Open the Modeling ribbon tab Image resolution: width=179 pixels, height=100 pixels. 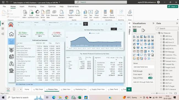[32, 7]
